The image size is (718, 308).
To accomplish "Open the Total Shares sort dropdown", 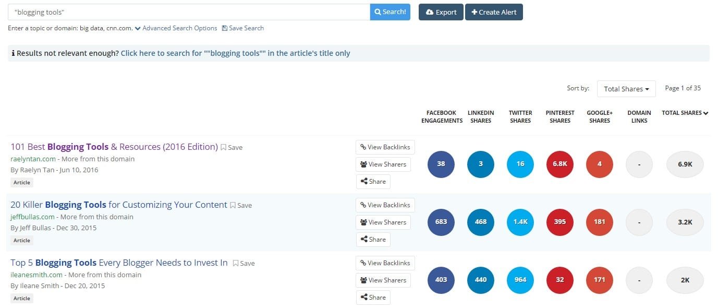I will pyautogui.click(x=626, y=89).
